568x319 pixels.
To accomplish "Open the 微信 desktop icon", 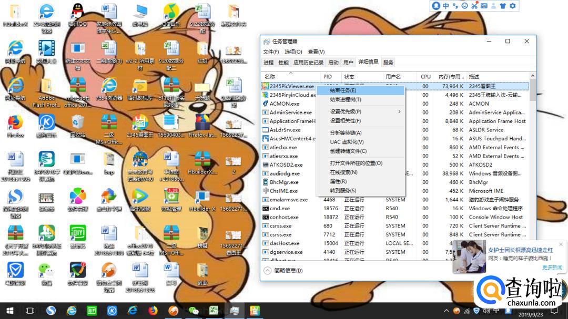I will (46, 274).
